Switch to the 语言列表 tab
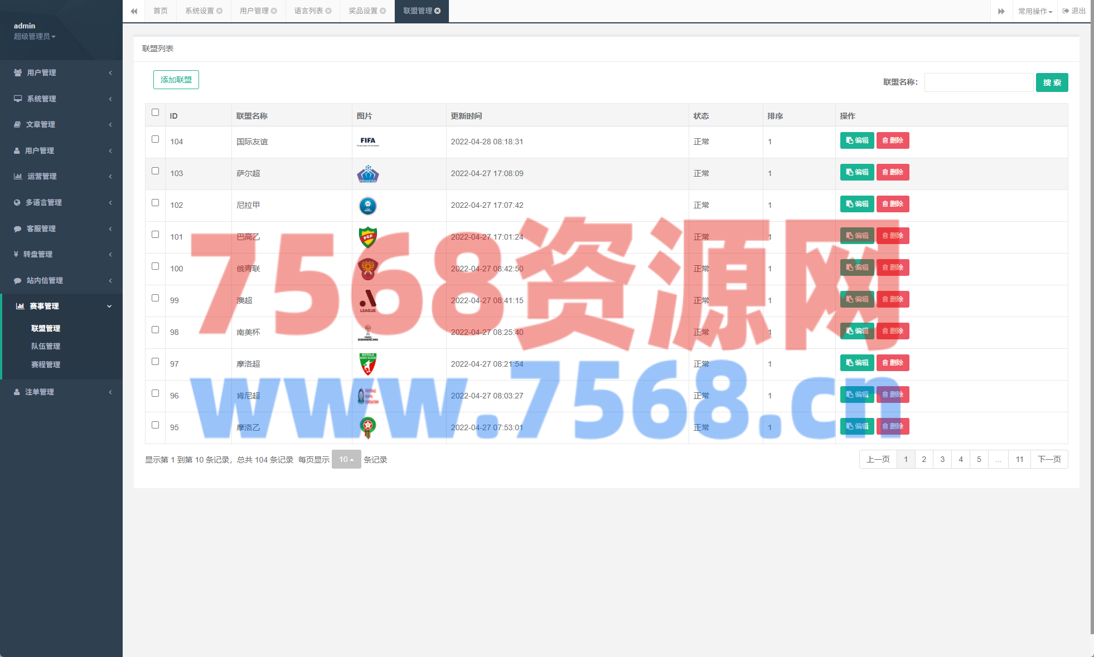Screen dimensions: 1094x657 pos(308,11)
